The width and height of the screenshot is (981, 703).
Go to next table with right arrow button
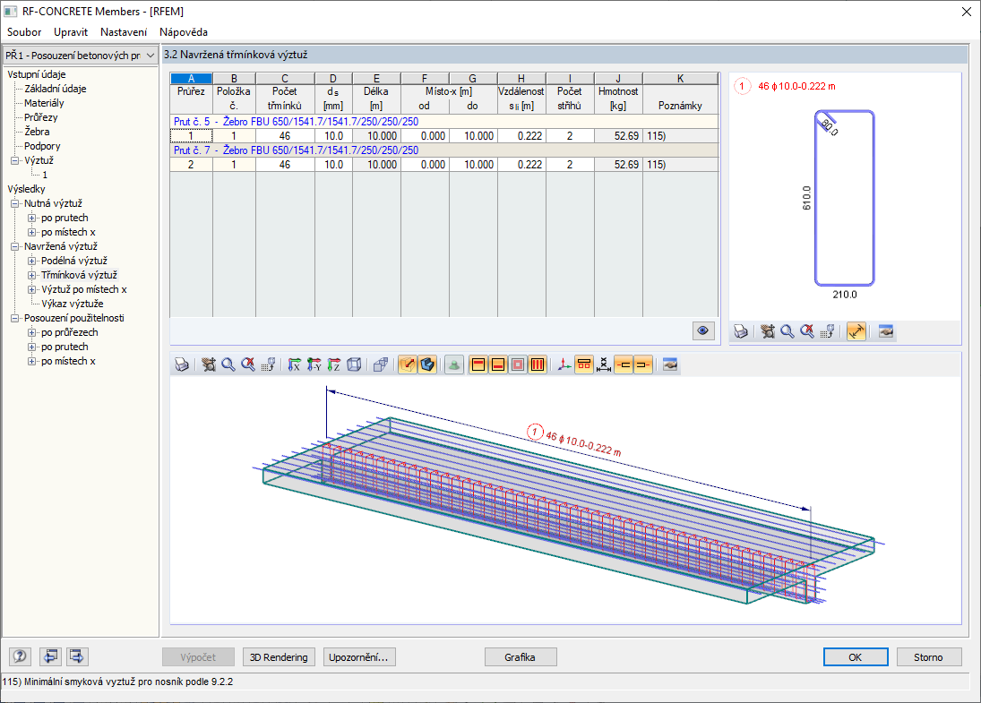[x=77, y=656]
